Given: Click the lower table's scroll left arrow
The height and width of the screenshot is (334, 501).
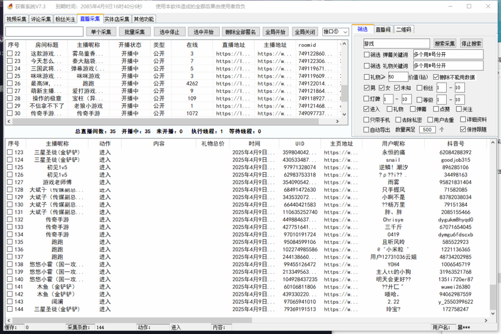Looking at the screenshot, I should pyautogui.click(x=9, y=320).
